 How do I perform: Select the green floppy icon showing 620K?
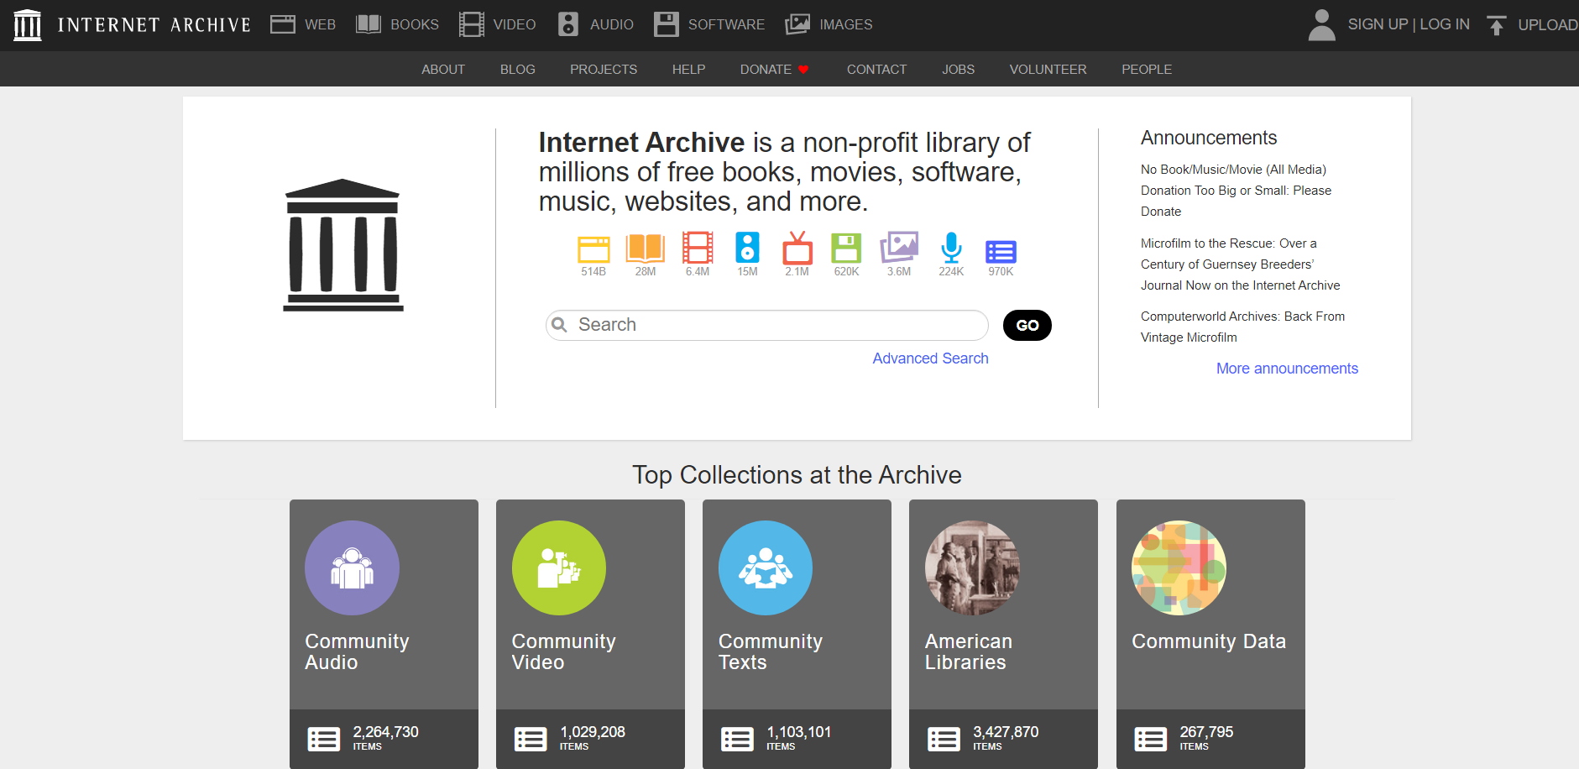click(846, 248)
